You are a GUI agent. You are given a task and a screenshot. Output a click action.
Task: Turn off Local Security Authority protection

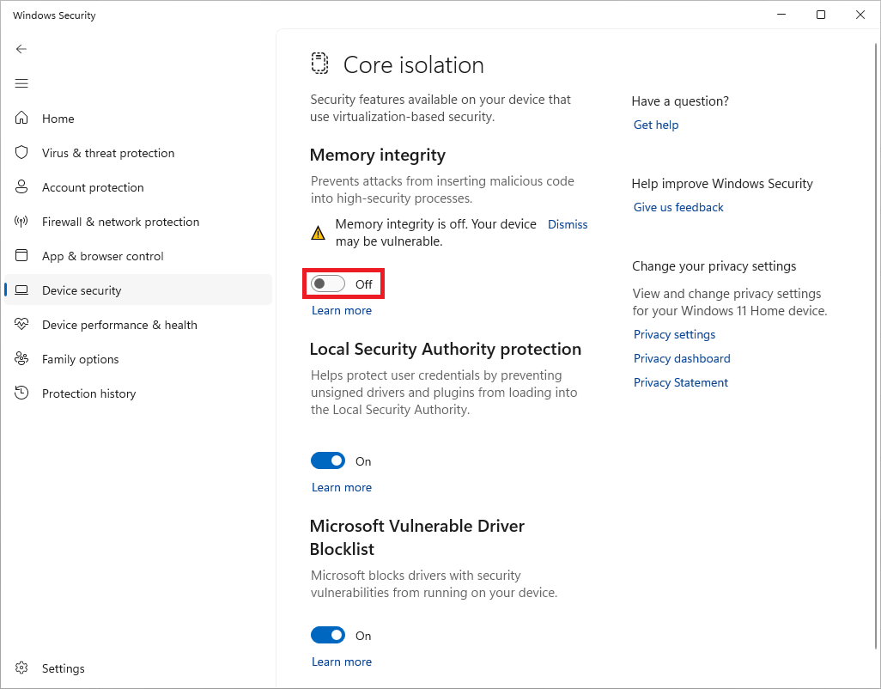pos(327,460)
